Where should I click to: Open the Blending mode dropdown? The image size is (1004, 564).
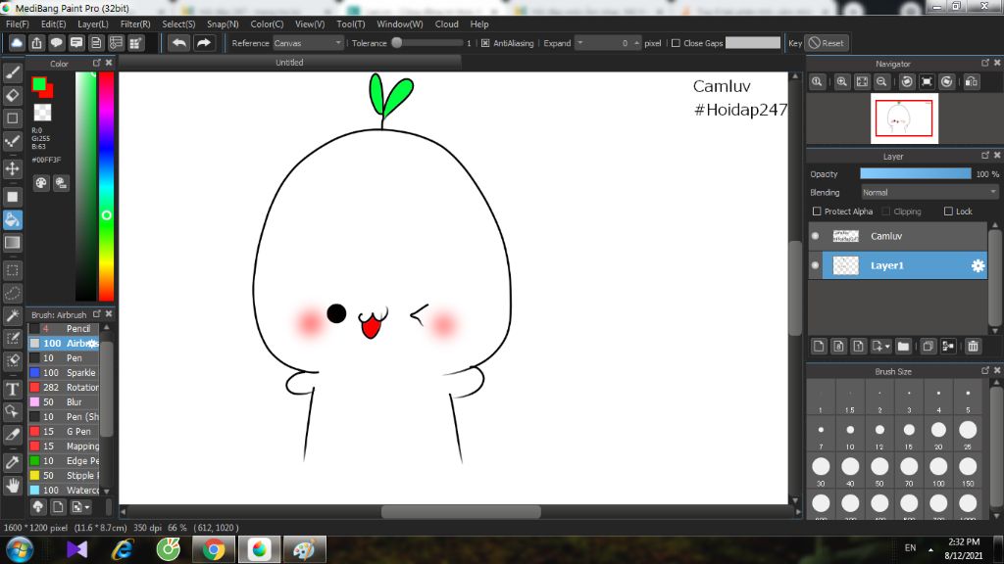929,193
